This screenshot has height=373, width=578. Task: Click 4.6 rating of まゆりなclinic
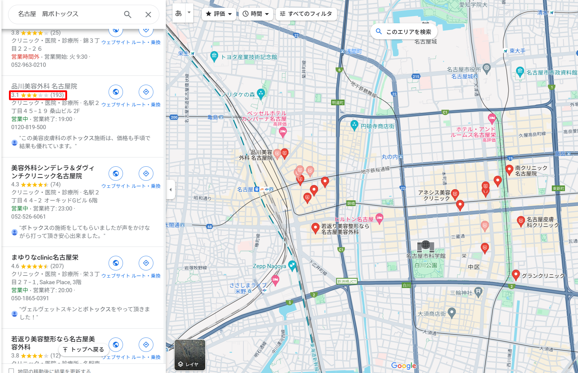pyautogui.click(x=15, y=266)
